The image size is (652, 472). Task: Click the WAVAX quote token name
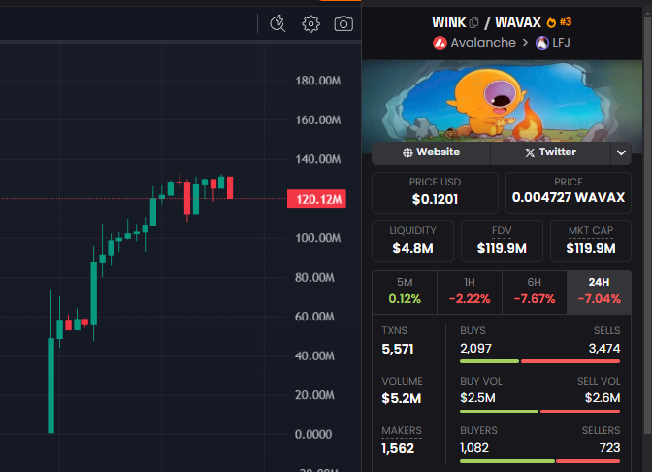(x=518, y=22)
